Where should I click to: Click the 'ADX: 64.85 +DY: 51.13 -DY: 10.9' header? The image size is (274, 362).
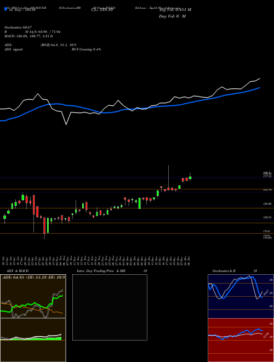[x=33, y=277]
